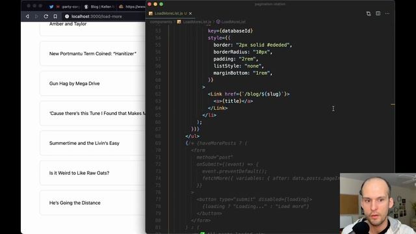Switch to the Blog | Kellen browser tab

99,6
